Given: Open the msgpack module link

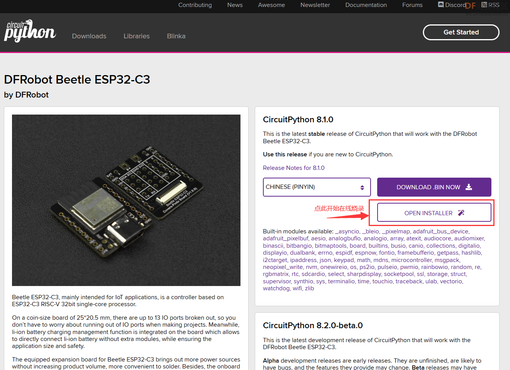Looking at the screenshot, I should pos(446,260).
